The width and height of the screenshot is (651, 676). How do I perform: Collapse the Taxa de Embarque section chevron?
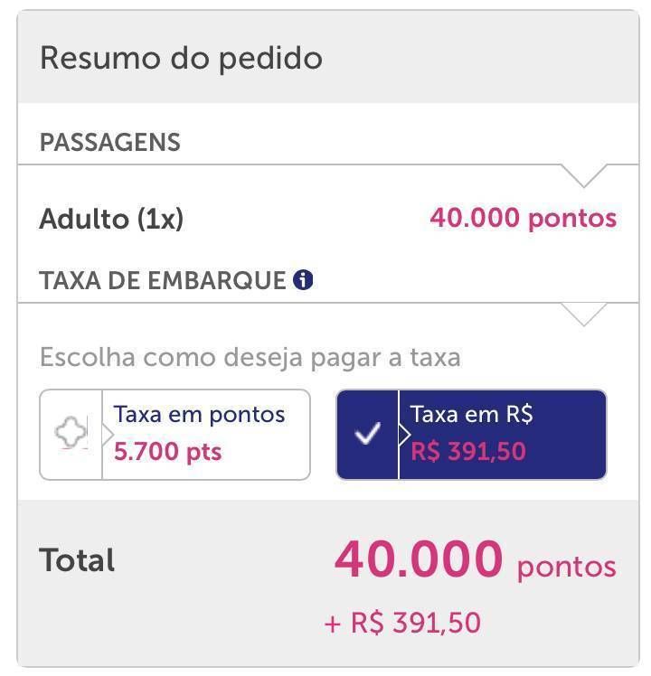point(583,315)
